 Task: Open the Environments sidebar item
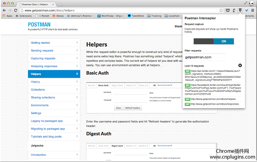(54, 105)
